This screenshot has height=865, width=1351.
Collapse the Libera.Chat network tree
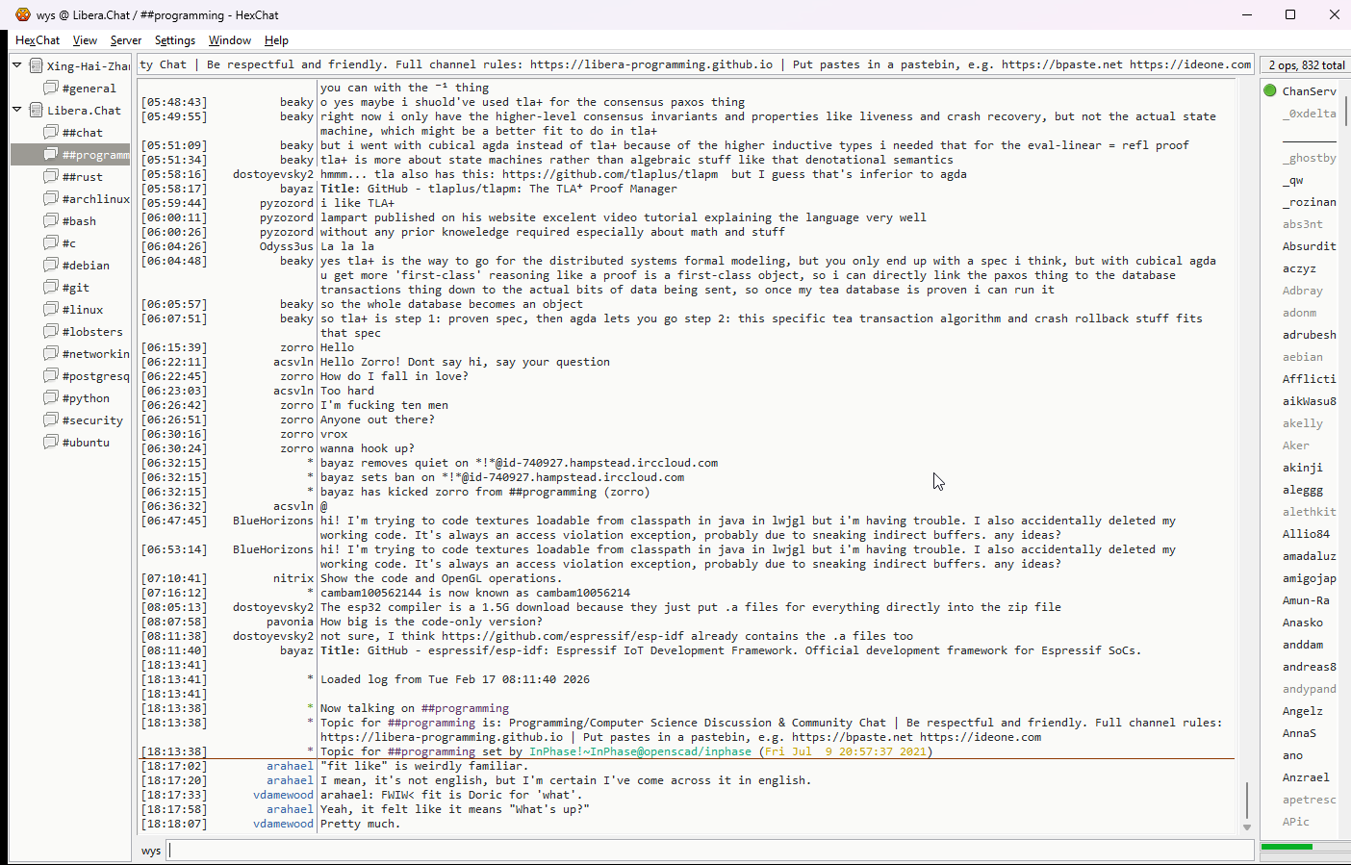tap(17, 110)
